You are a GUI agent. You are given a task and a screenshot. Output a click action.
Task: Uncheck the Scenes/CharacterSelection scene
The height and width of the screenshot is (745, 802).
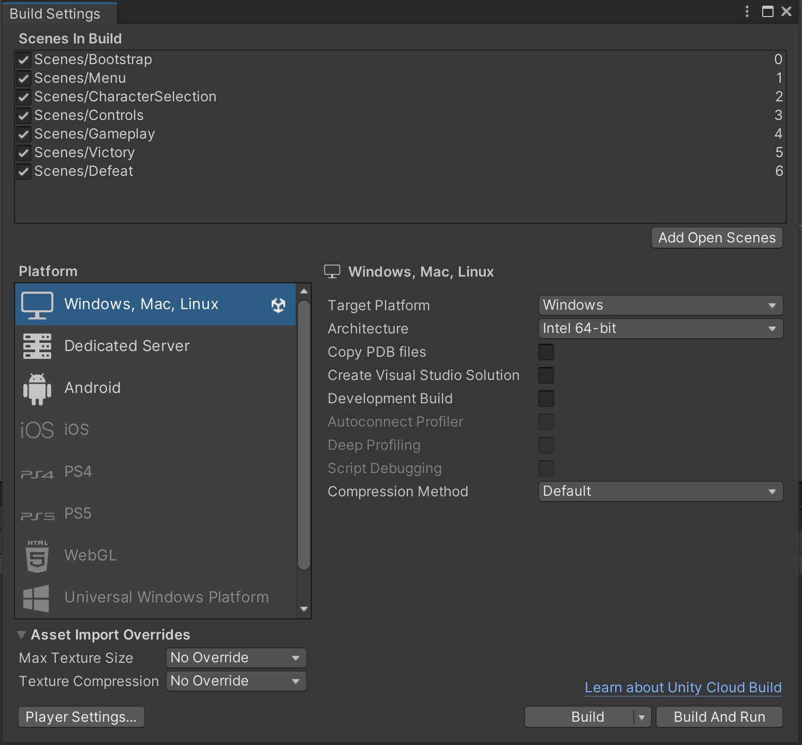23,97
